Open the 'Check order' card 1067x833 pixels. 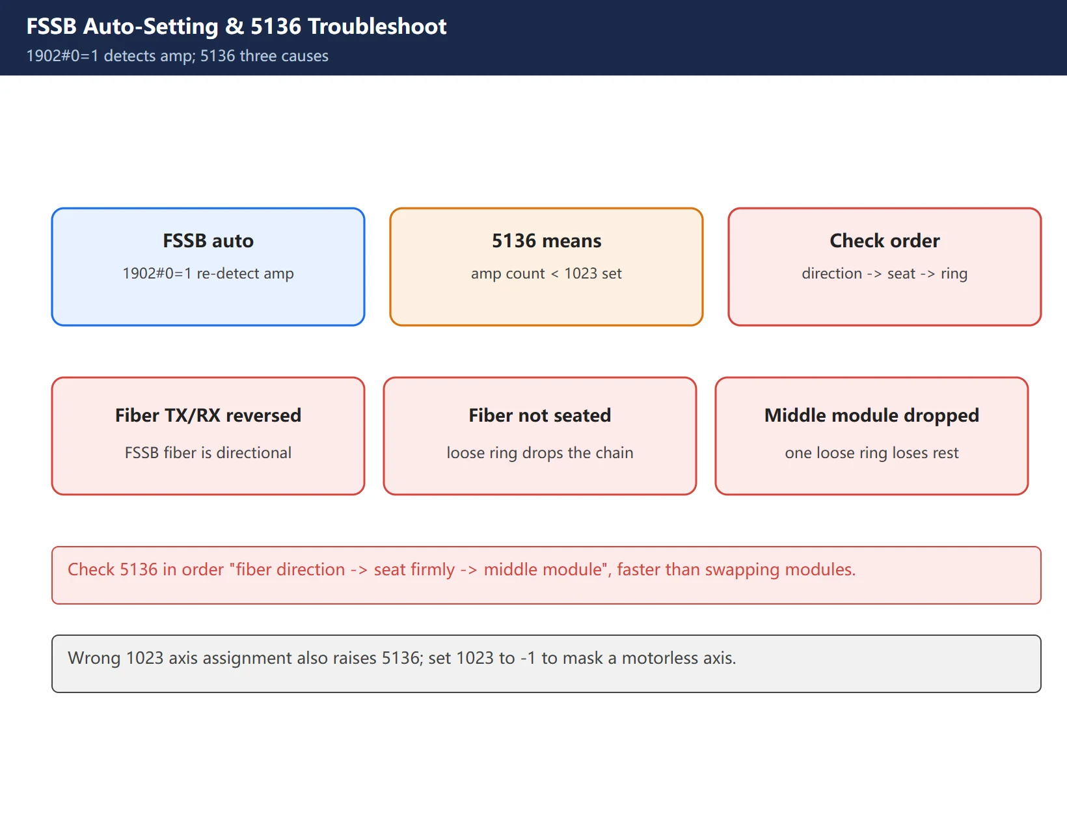click(x=885, y=267)
